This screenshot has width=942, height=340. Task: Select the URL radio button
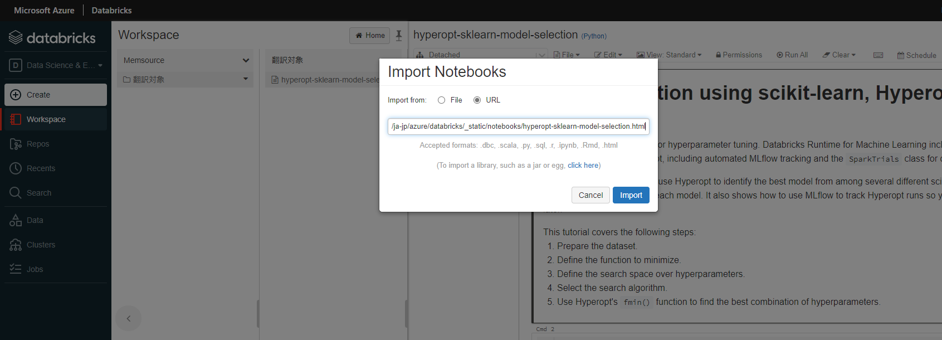[477, 100]
